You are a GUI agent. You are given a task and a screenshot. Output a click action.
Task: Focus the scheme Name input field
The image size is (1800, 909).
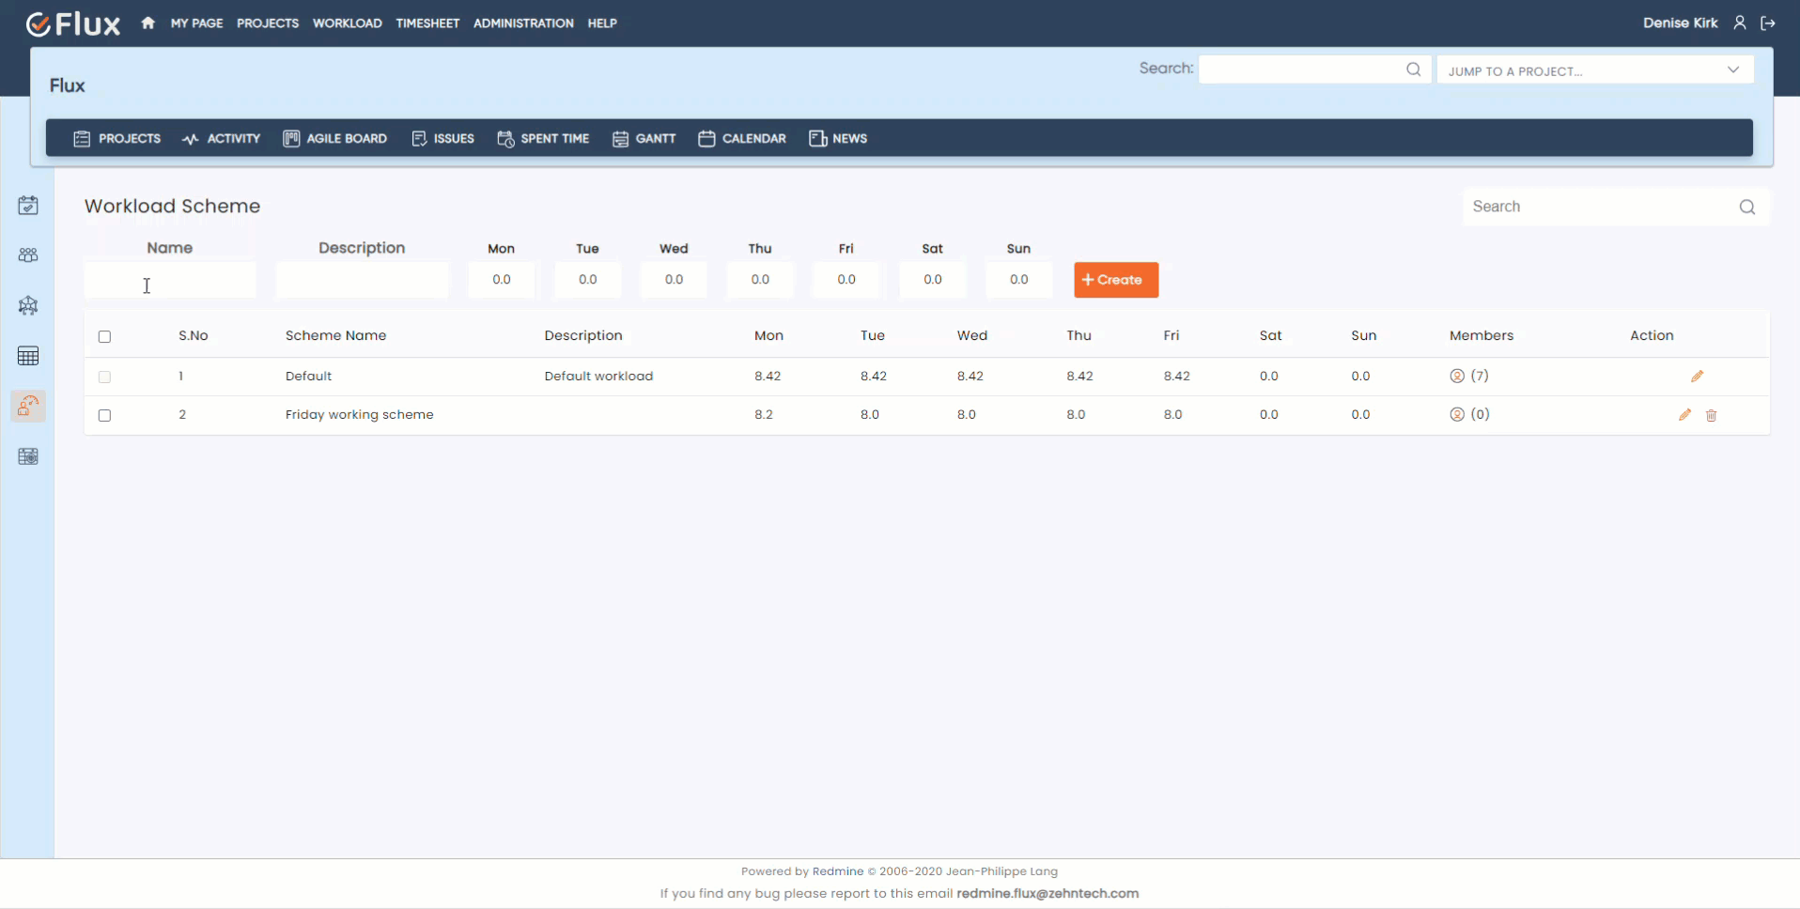point(170,280)
